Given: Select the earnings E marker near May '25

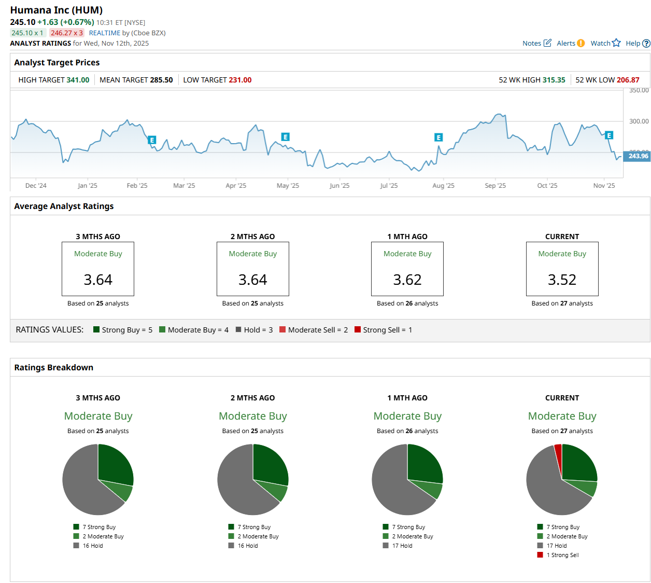Looking at the screenshot, I should tap(285, 137).
